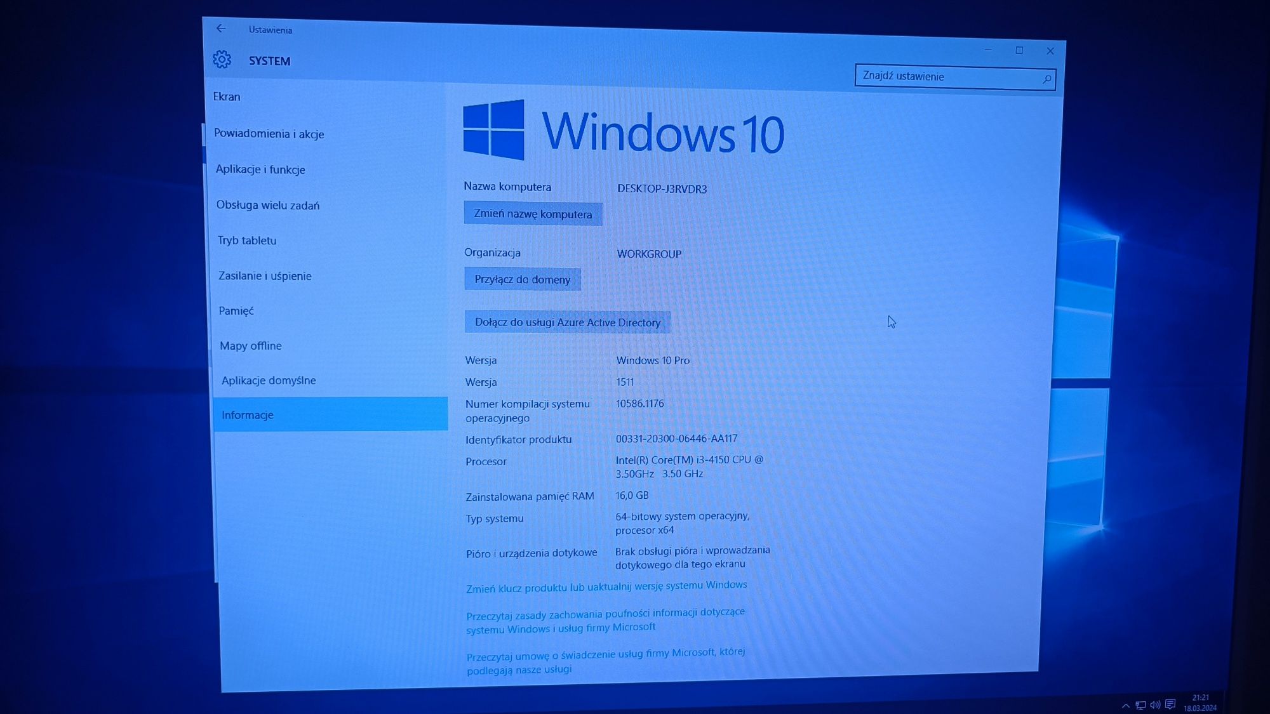The image size is (1270, 714).
Task: Click Pióro i urządzenia dotykowe label
Action: (x=531, y=553)
